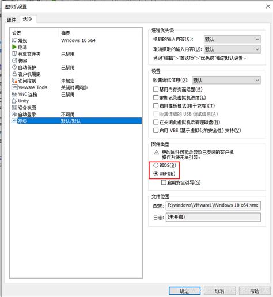Choose the VMware Tools icon
The image size is (273, 297).
coord(14,87)
